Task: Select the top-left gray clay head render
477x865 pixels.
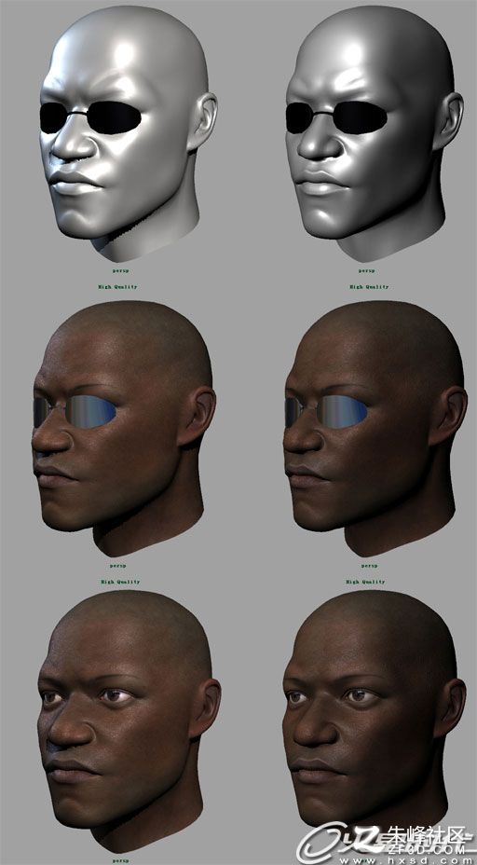Action: (x=128, y=134)
